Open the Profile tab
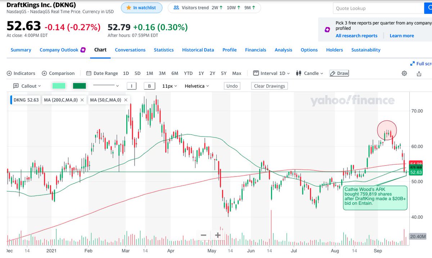 pyautogui.click(x=230, y=50)
